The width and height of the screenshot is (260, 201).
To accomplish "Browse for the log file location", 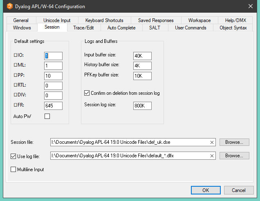I will (x=234, y=156).
